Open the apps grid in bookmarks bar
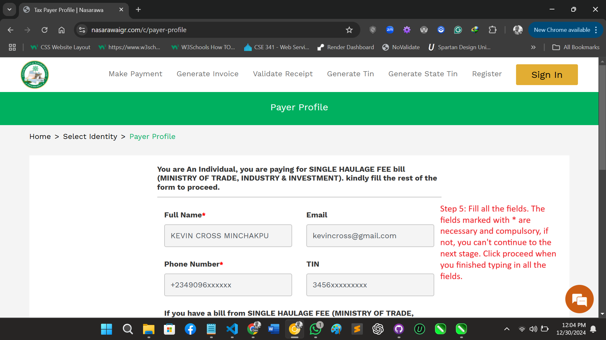606x340 pixels. pos(12,47)
